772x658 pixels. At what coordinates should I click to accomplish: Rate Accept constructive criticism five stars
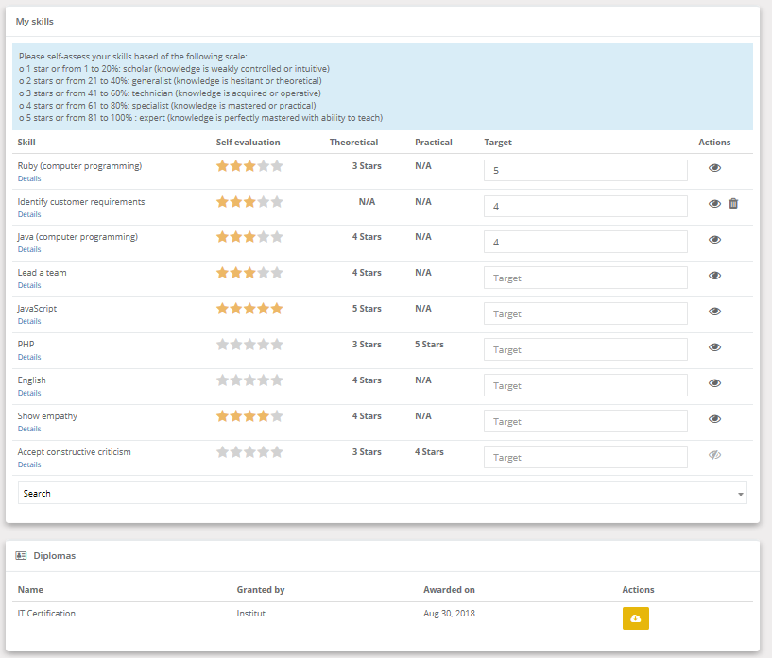(x=277, y=452)
